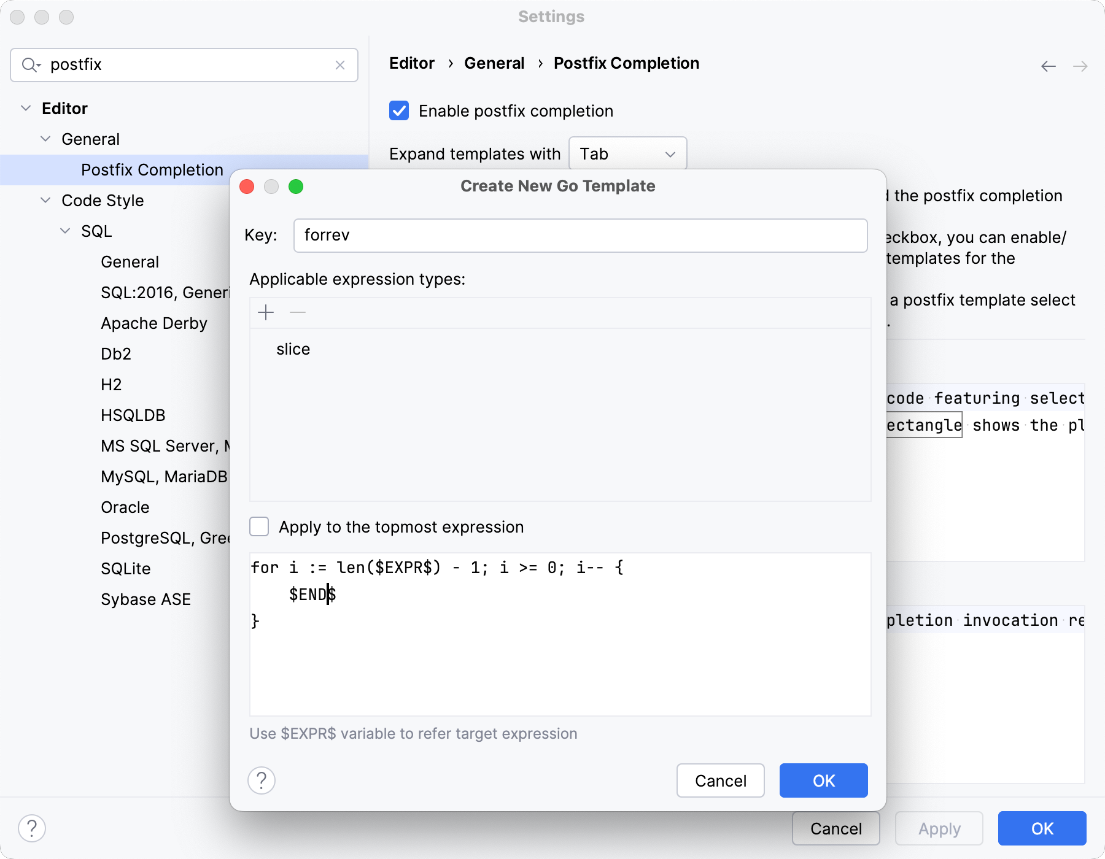Click the Postfix Completion breadcrumb item
The width and height of the screenshot is (1105, 859).
coord(626,63)
